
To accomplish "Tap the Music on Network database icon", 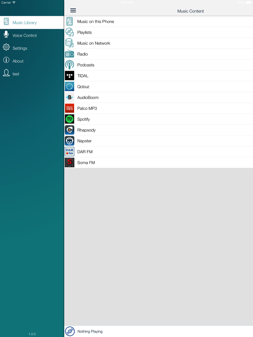I will coord(70,43).
